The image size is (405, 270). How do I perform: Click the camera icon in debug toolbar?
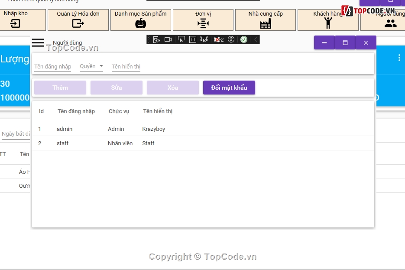[x=168, y=39]
